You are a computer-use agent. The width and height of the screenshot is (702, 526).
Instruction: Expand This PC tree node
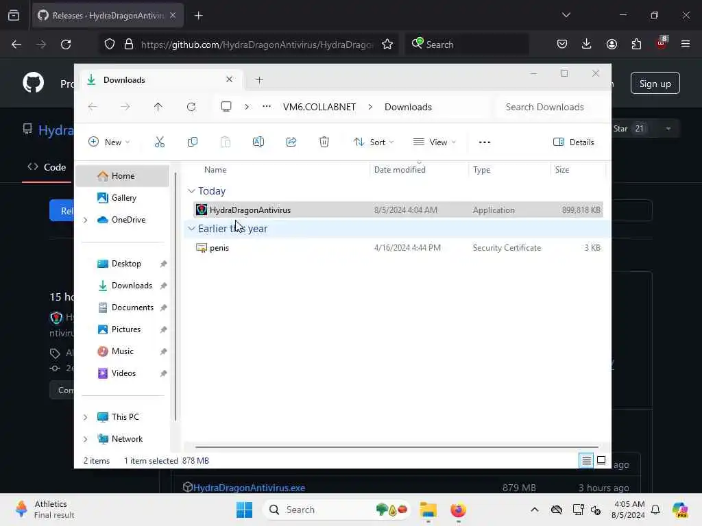(86, 417)
